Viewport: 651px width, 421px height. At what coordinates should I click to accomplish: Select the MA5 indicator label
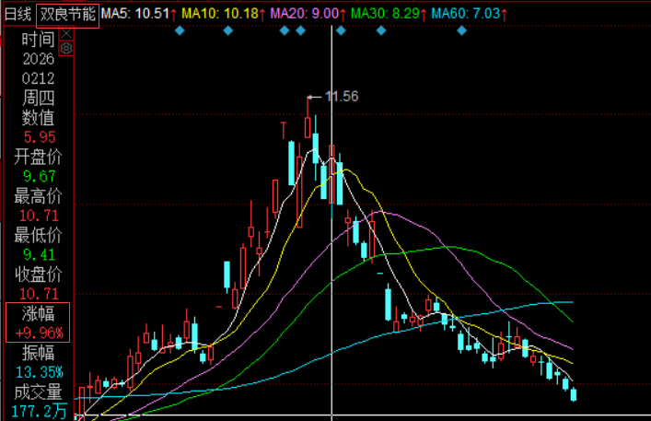point(139,14)
